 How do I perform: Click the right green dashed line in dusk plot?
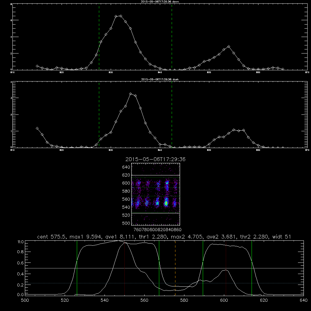tap(172, 114)
